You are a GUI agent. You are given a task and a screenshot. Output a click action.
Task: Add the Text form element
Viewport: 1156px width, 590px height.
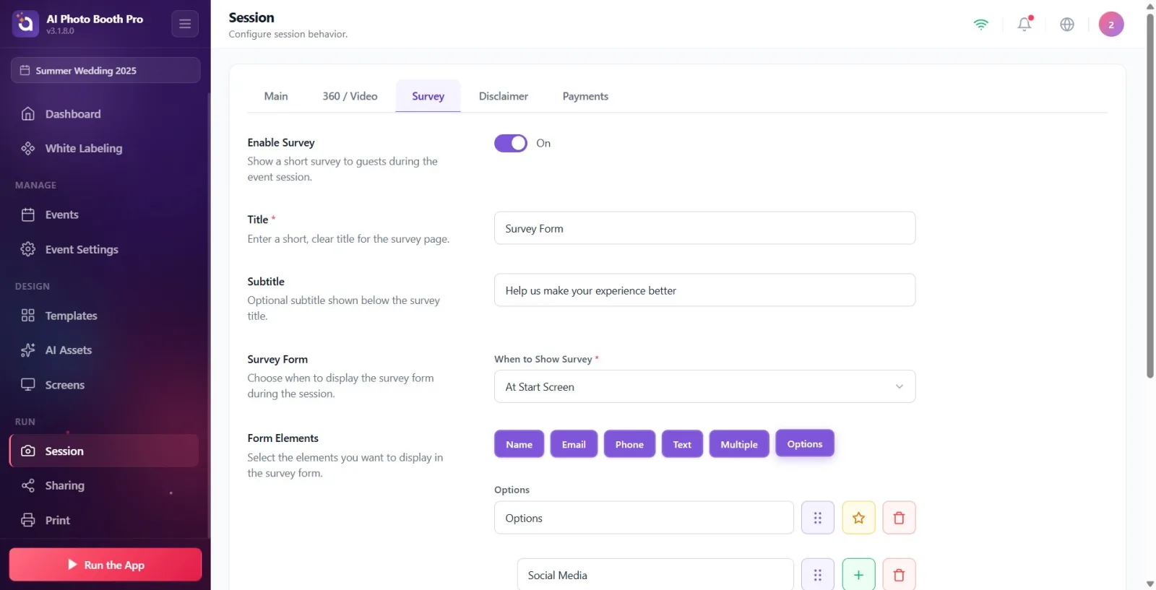click(682, 444)
